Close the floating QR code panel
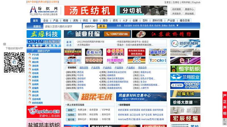Image resolution: width=227 pixels, height=127 pixels. pos(5,44)
